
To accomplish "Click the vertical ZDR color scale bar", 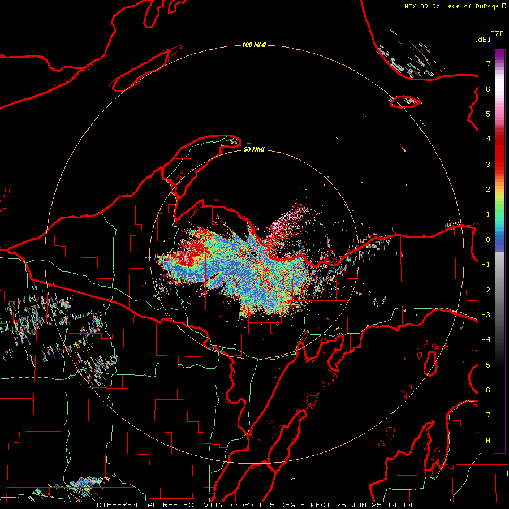I will [499, 251].
